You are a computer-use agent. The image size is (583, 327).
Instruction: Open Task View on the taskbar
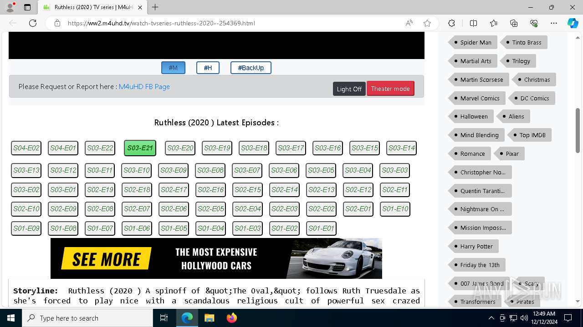click(164, 318)
